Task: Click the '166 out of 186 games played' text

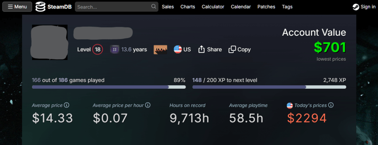Action: (68, 80)
